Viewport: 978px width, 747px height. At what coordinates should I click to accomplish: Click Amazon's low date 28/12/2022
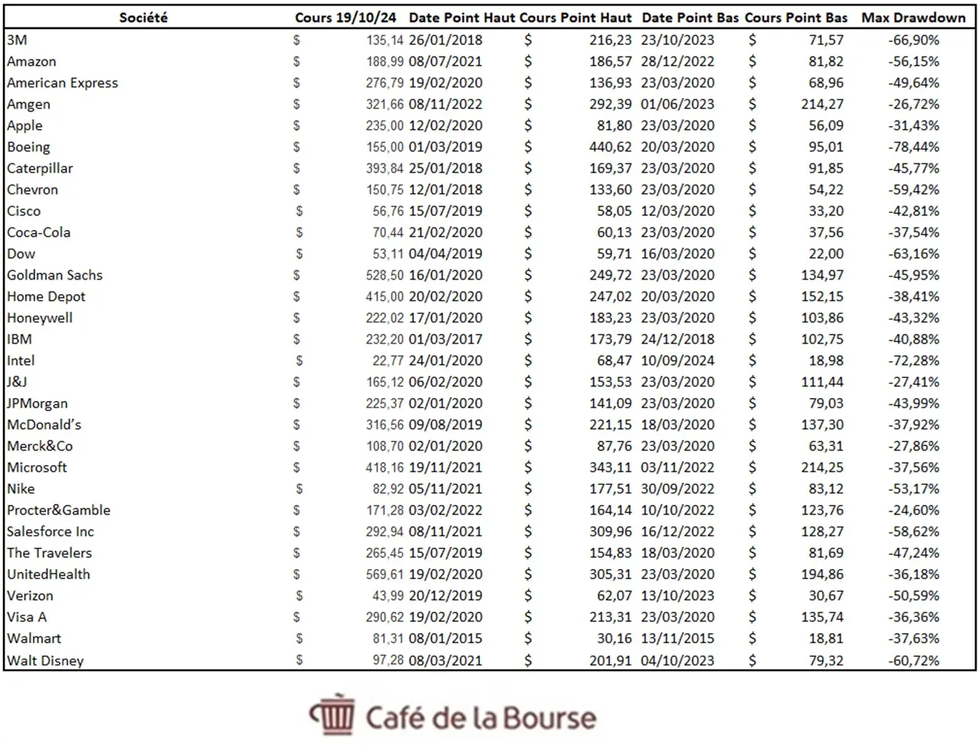click(678, 61)
